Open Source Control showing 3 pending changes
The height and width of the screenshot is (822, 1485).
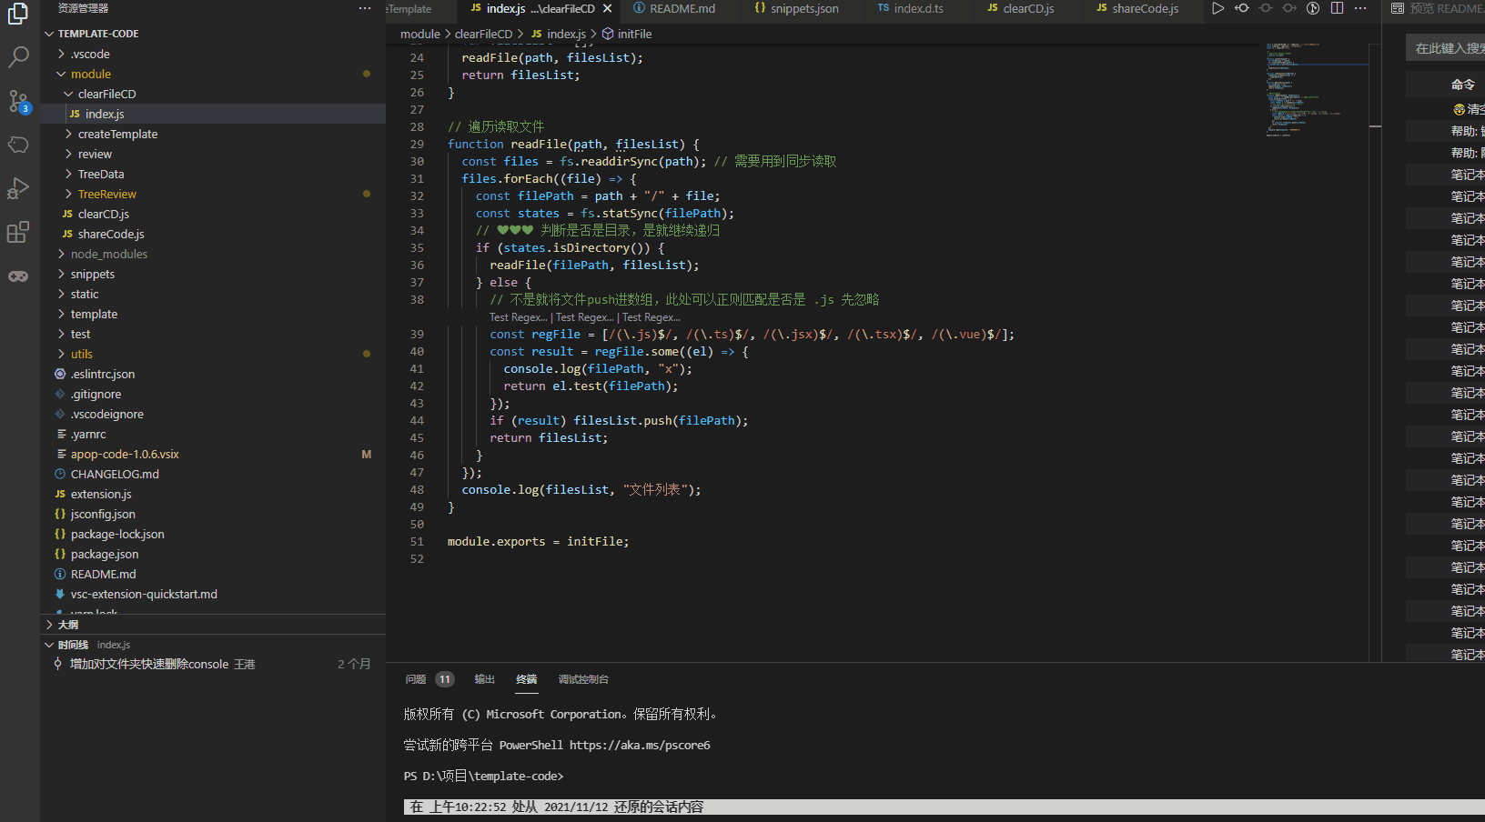[19, 101]
